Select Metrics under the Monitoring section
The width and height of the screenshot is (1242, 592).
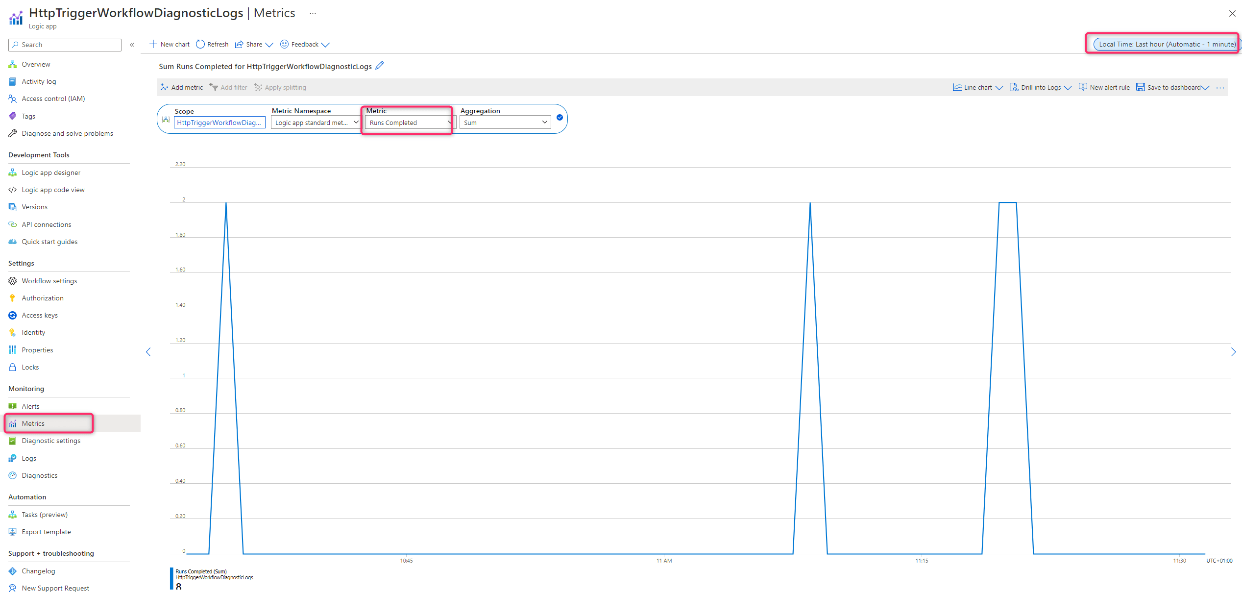pos(34,423)
